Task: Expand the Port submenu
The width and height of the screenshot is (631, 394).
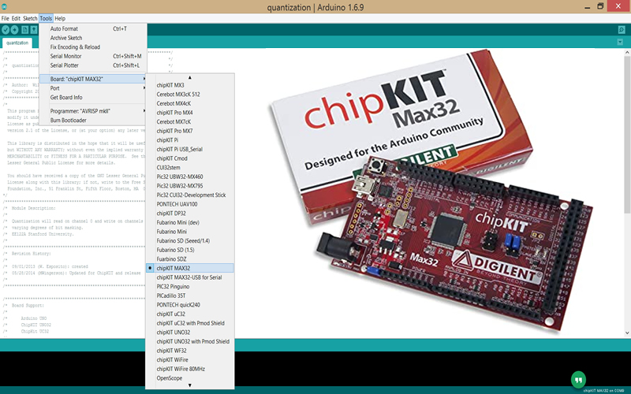Action: (93, 88)
